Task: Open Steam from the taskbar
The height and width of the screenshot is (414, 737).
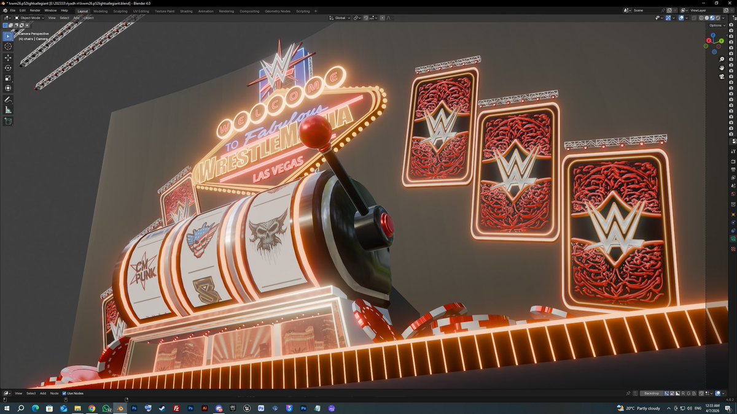Action: (x=162, y=408)
